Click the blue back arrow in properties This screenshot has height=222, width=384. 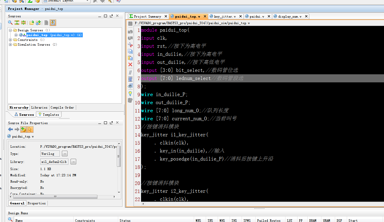(10, 129)
